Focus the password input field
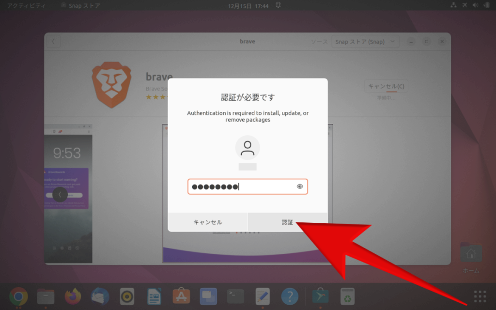The image size is (496, 310). pyautogui.click(x=248, y=186)
